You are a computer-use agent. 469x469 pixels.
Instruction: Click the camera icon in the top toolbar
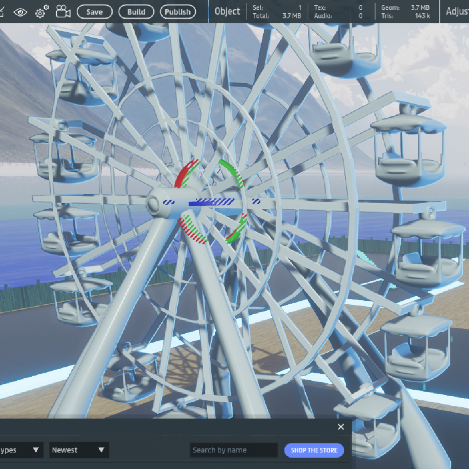[63, 12]
